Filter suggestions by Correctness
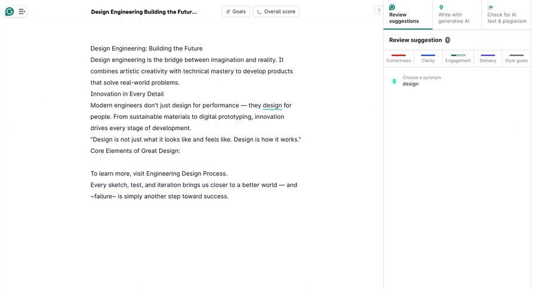This screenshot has height=289, width=537. 399,58
